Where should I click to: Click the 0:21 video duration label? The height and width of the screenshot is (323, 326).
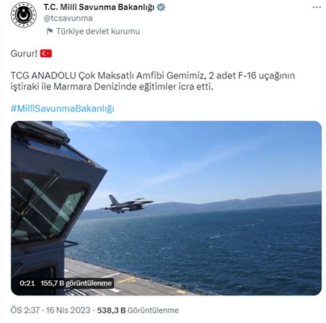tap(27, 283)
